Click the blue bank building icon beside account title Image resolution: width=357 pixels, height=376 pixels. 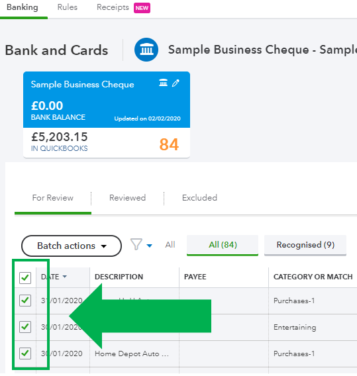tap(146, 50)
